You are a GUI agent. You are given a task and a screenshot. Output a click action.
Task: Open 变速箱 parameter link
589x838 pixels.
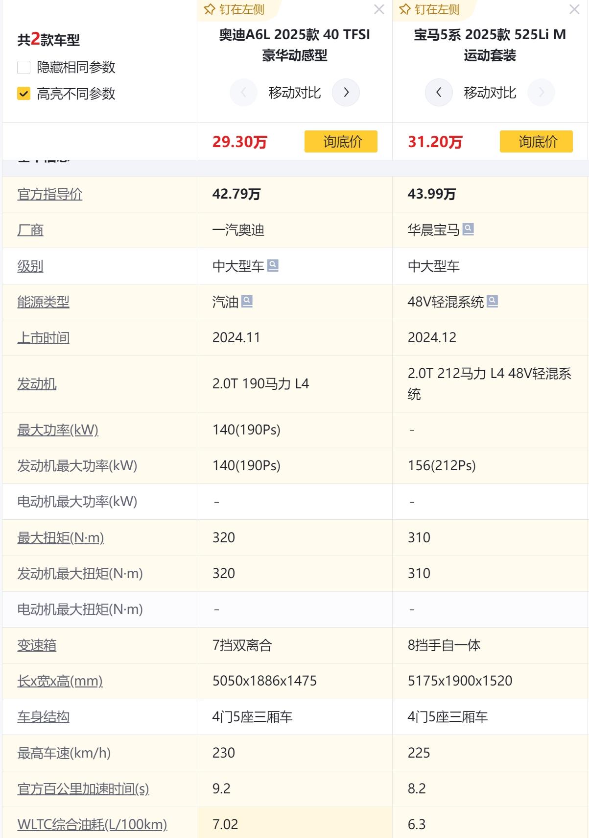[37, 645]
